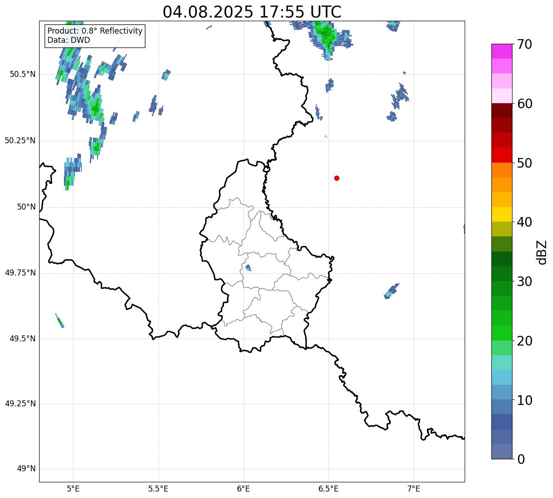Click the Product: 0.8° Reflectivity label
553x498 pixels.
point(95,31)
